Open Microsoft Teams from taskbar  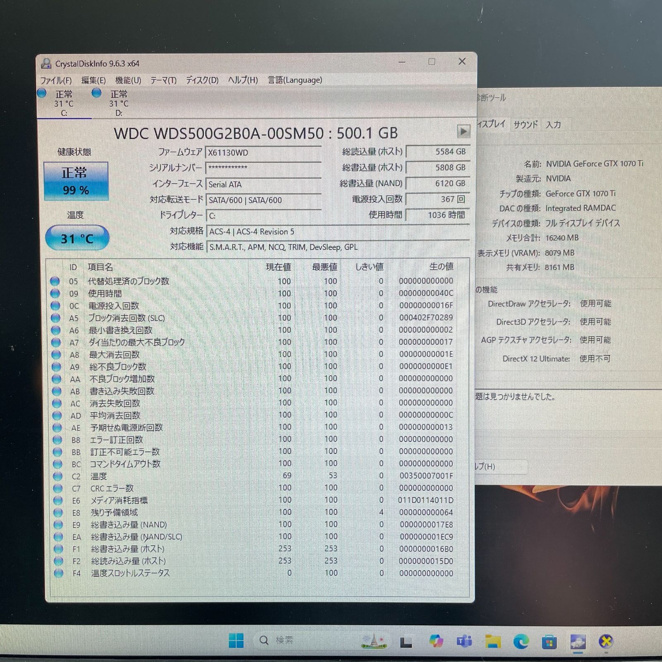point(464,642)
